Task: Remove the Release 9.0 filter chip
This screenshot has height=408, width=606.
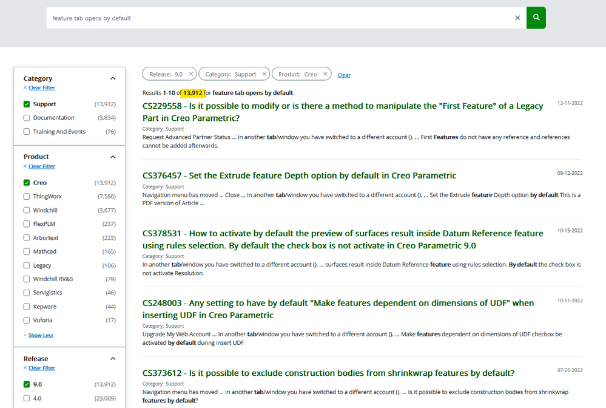Action: click(x=191, y=74)
